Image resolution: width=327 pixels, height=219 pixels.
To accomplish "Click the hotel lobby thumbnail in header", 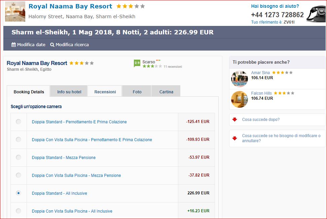I will click(x=15, y=11).
